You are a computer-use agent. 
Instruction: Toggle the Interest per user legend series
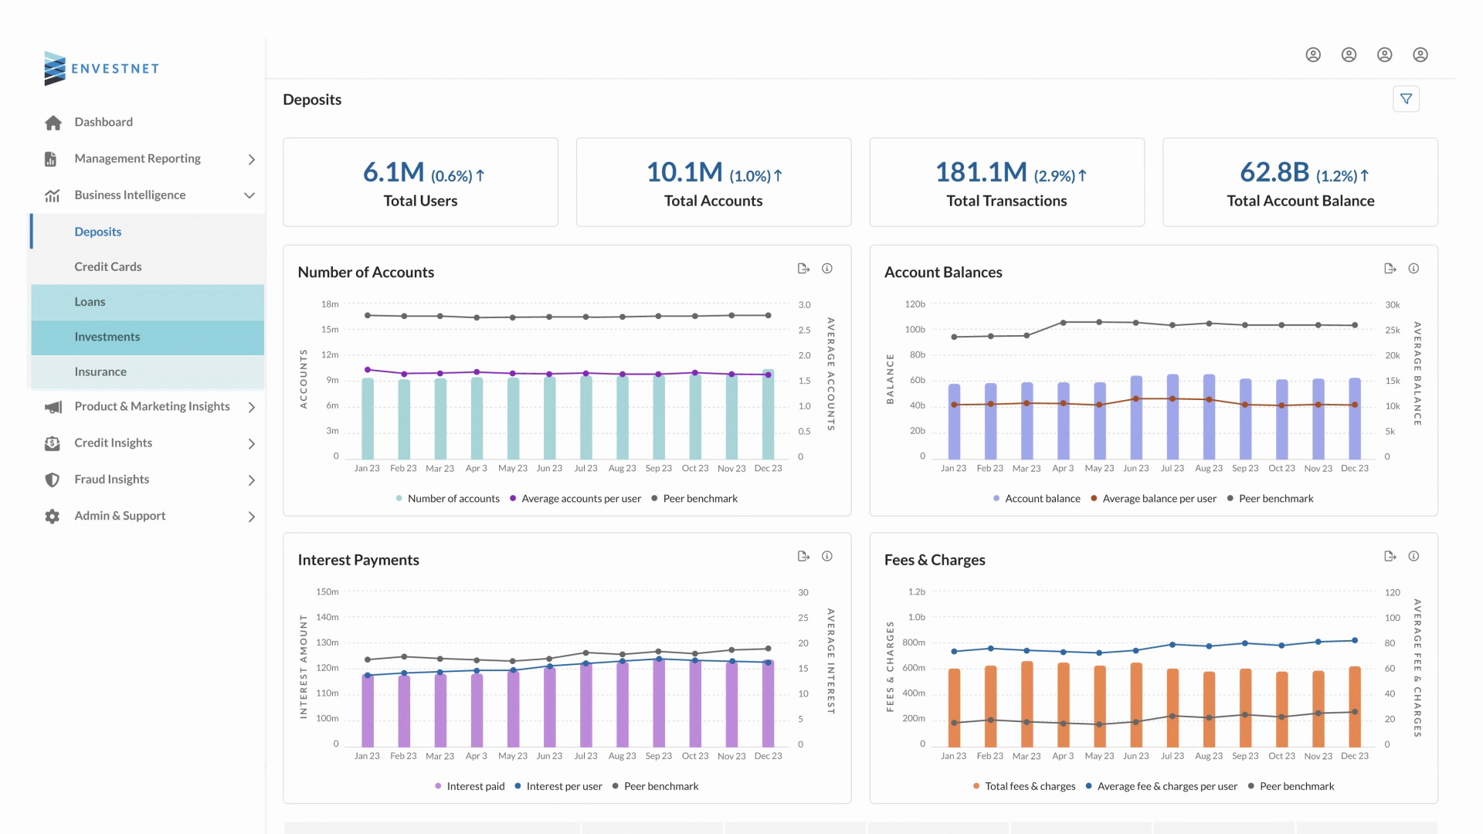pyautogui.click(x=558, y=786)
